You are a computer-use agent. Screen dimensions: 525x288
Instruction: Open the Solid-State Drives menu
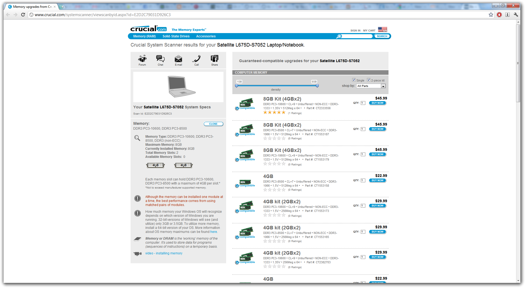(176, 36)
